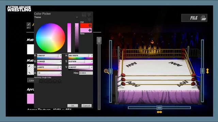Viewport: 218px width, 122px height.
Task: Click the H rainbow gradient bar
Action: 80,58
